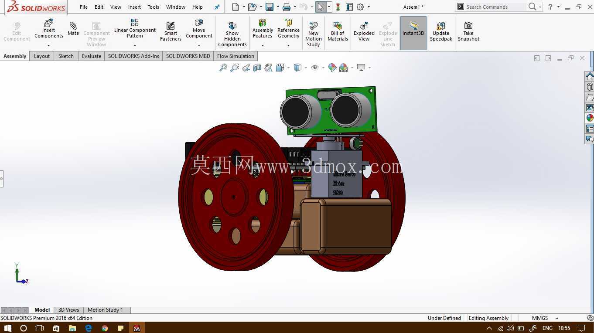This screenshot has height=333, width=594.
Task: Pin the menu bar with pushpin
Action: click(217, 7)
